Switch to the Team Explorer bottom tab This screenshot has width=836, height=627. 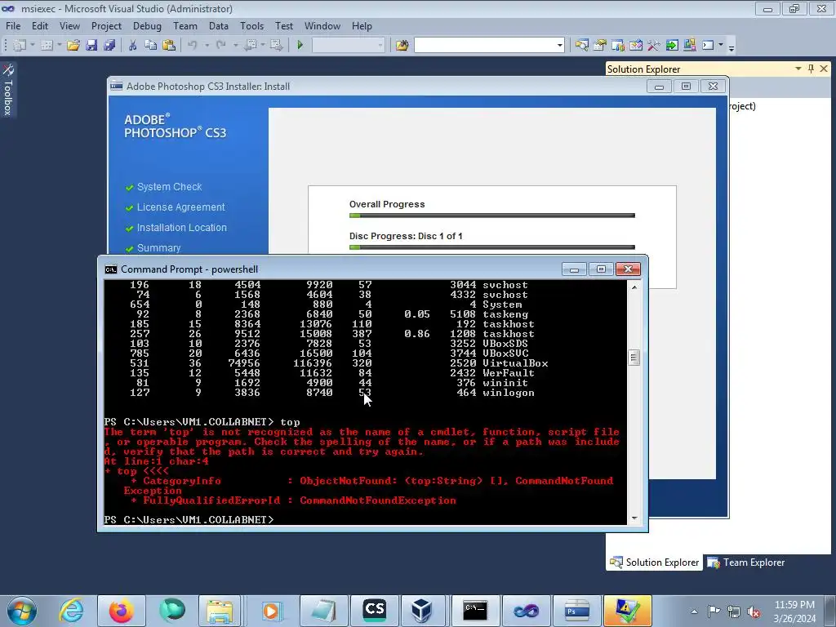tap(745, 562)
